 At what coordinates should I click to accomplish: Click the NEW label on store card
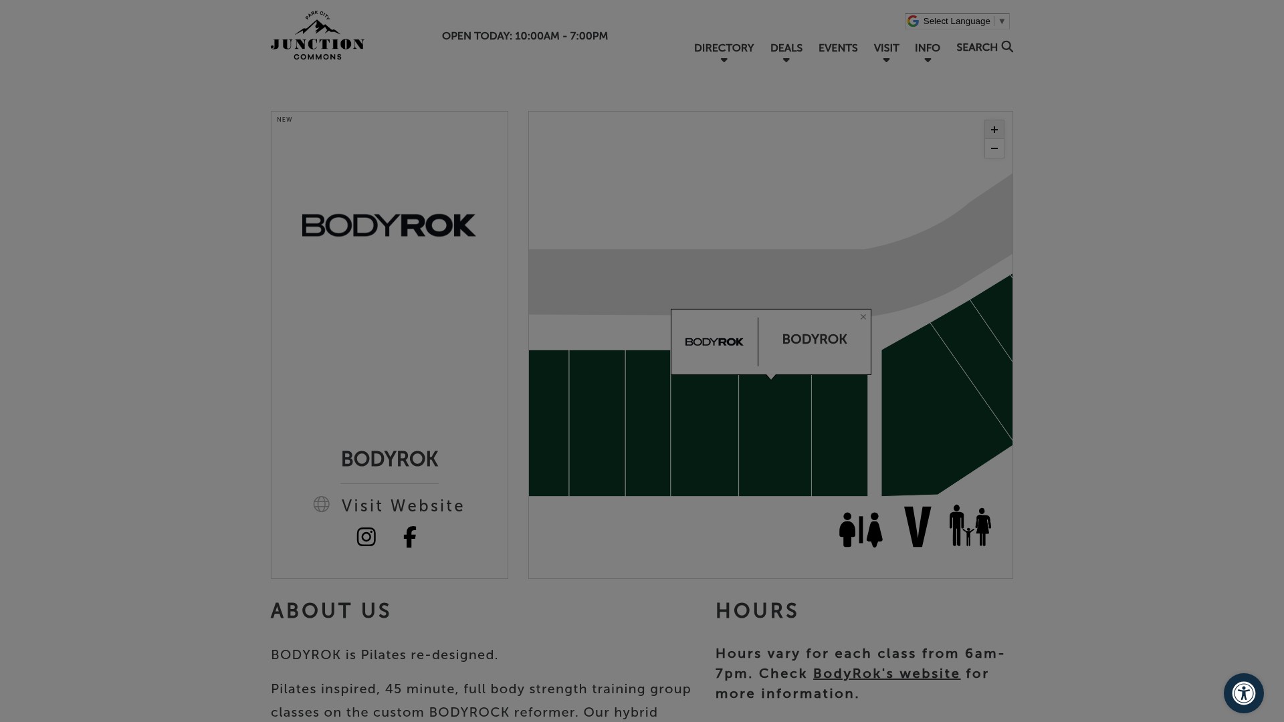pos(285,120)
